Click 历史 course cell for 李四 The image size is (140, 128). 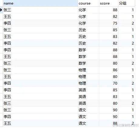(88, 43)
